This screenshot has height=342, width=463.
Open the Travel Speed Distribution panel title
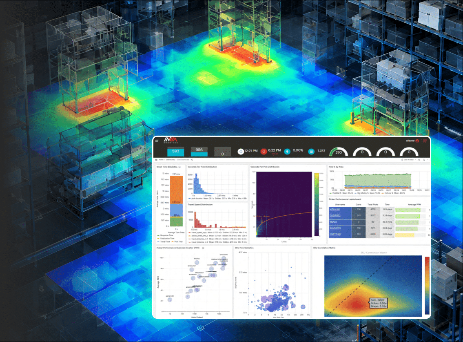coord(200,204)
